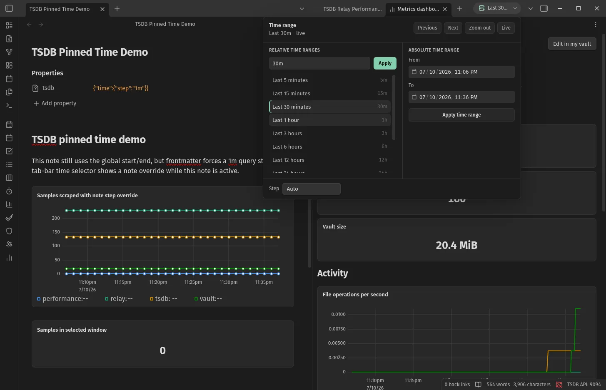Click the tsdb property type icon

tap(35, 88)
